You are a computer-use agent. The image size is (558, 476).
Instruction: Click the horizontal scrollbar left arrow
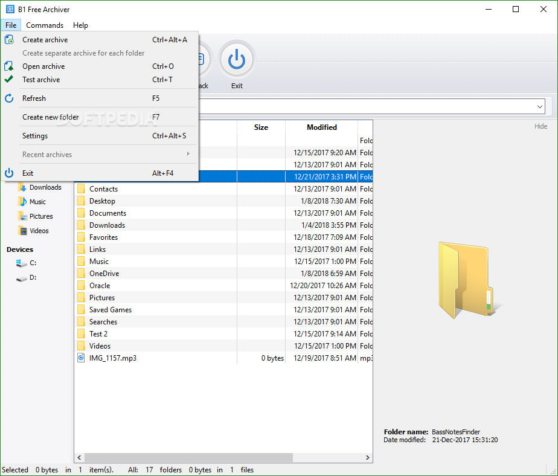pos(79,457)
